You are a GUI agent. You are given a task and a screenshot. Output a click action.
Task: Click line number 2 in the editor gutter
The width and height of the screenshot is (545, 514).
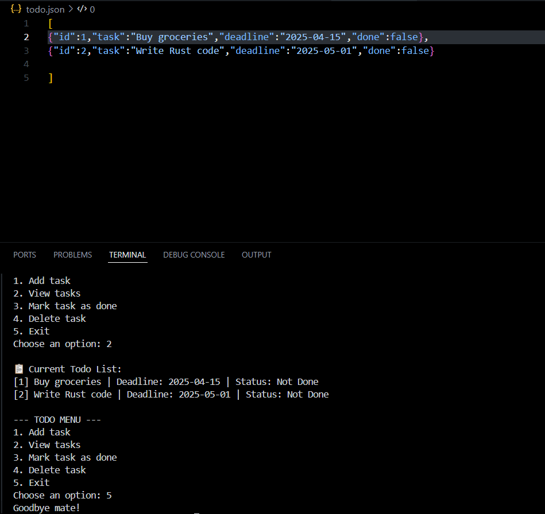coord(26,37)
